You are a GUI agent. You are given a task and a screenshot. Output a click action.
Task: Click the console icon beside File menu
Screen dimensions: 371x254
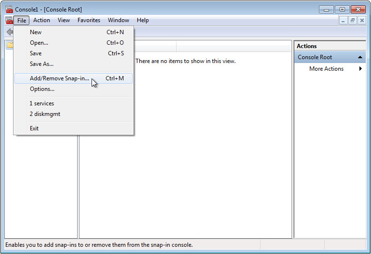[9, 20]
